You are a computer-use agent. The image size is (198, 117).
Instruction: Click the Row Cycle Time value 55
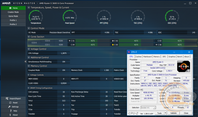point(64,96)
